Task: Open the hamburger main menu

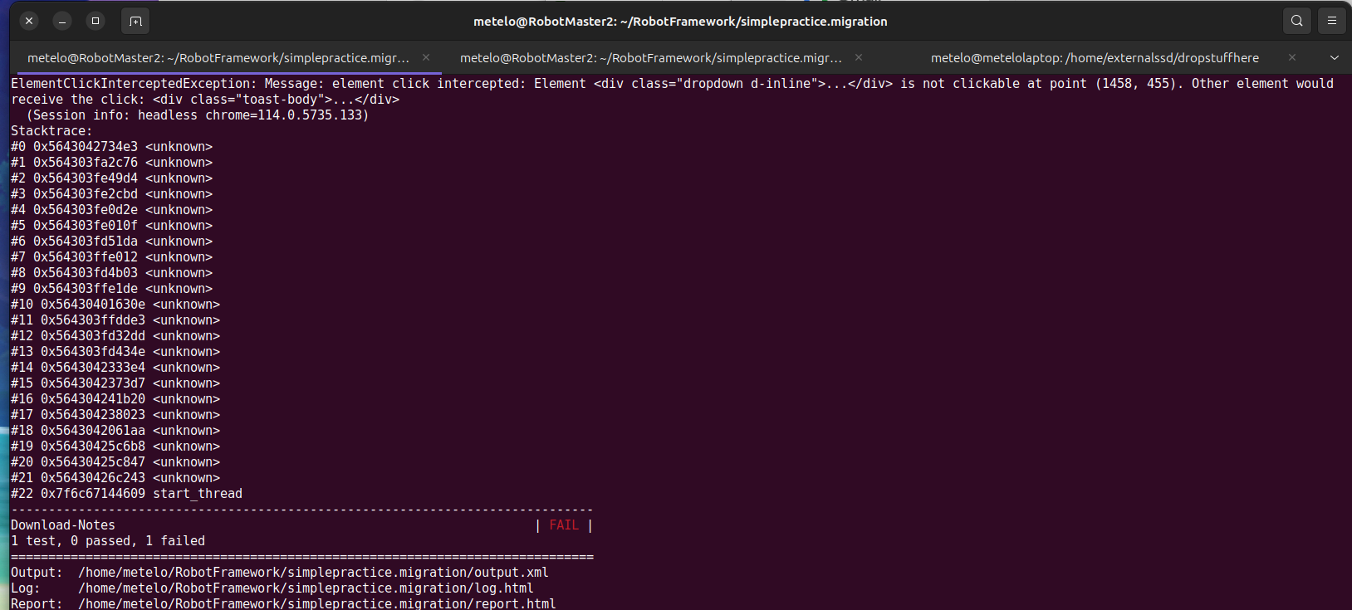Action: 1332,21
